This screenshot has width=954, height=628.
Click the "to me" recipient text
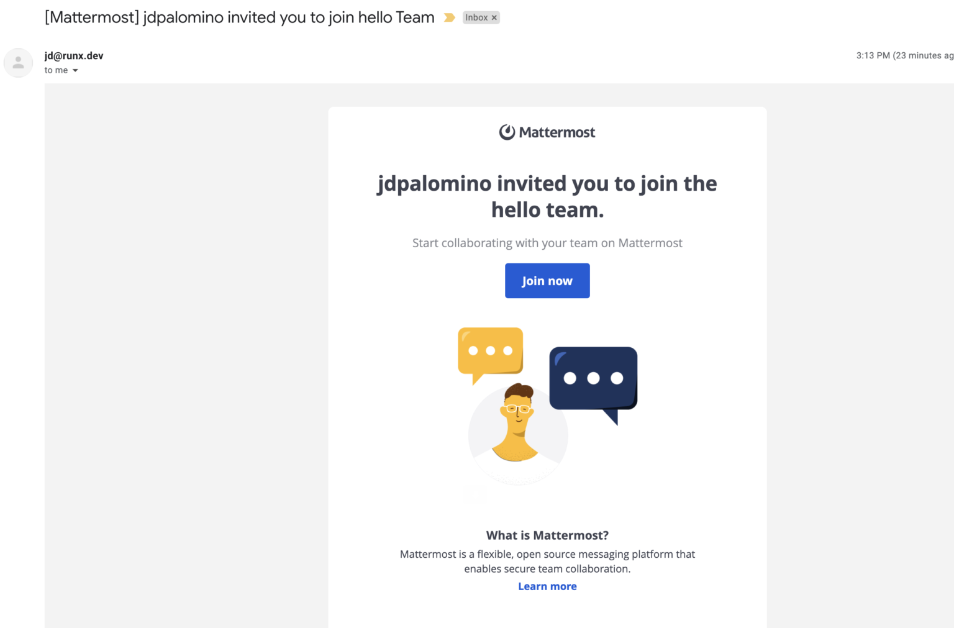(56, 70)
